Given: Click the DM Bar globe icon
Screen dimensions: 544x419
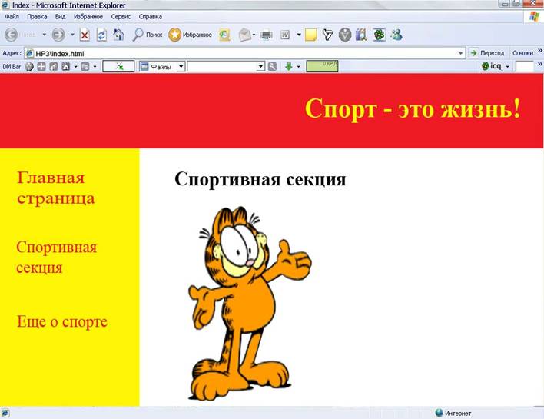Looking at the screenshot, I should [x=29, y=66].
